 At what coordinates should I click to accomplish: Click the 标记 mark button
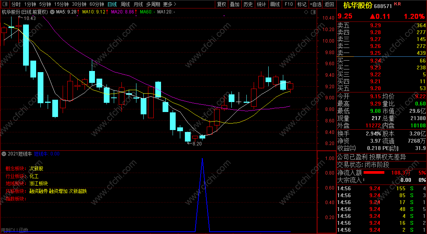pyautogui.click(x=302, y=4)
